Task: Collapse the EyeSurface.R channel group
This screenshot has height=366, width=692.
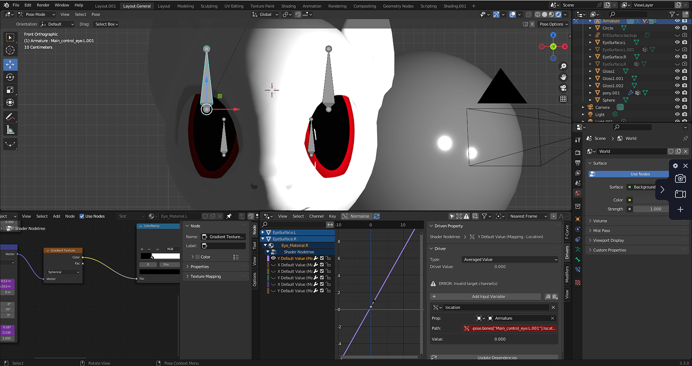Action: (x=263, y=239)
